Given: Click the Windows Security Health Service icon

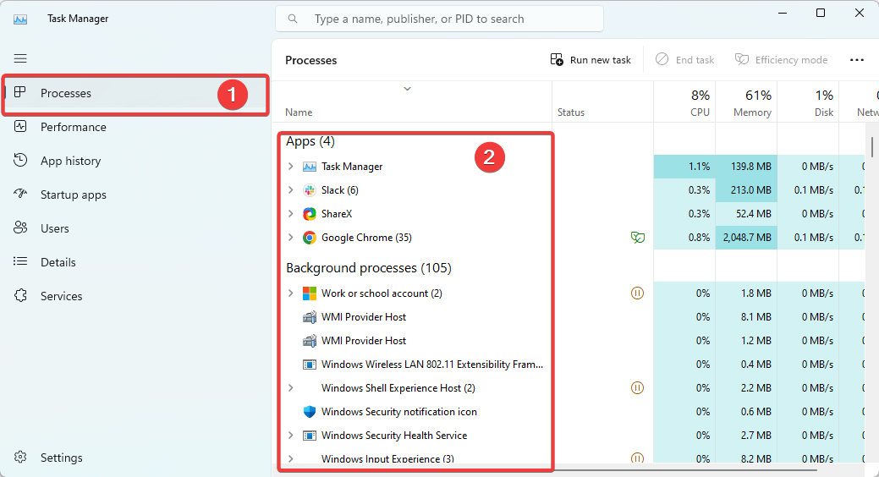Looking at the screenshot, I should click(310, 436).
